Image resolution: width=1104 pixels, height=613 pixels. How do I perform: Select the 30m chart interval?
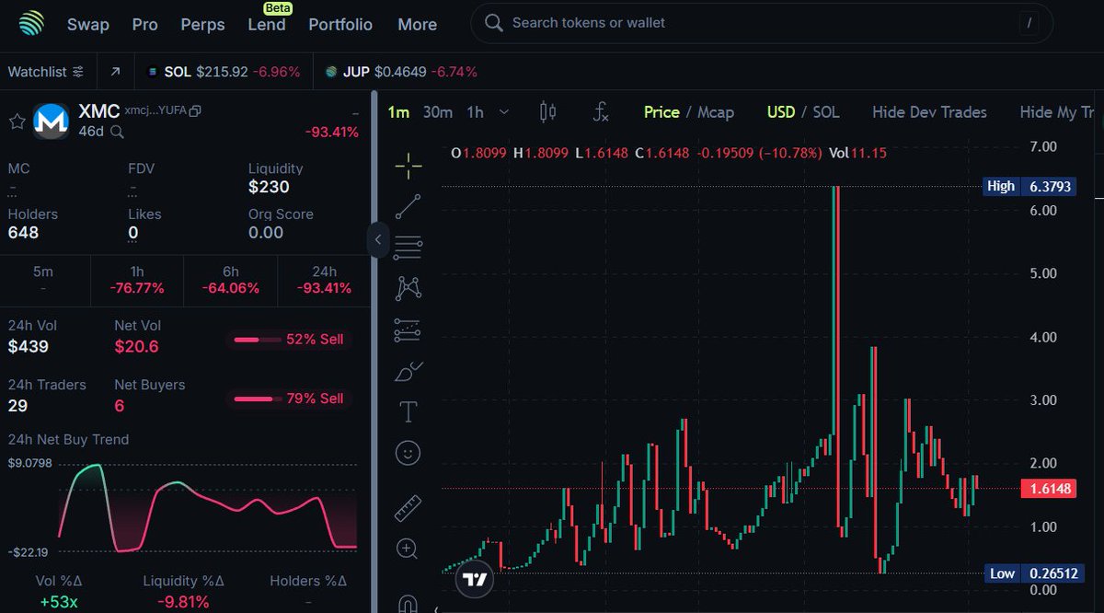point(438,112)
